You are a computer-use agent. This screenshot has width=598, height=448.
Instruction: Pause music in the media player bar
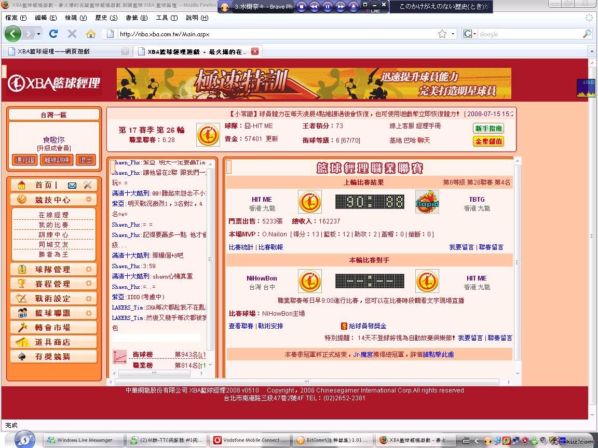327,7
